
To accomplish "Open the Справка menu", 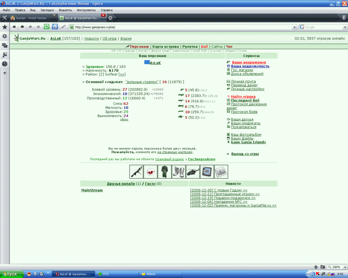I will [106, 10].
